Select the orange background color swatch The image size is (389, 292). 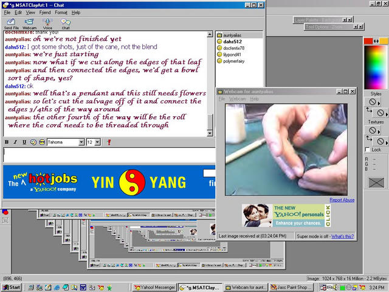[384, 41]
